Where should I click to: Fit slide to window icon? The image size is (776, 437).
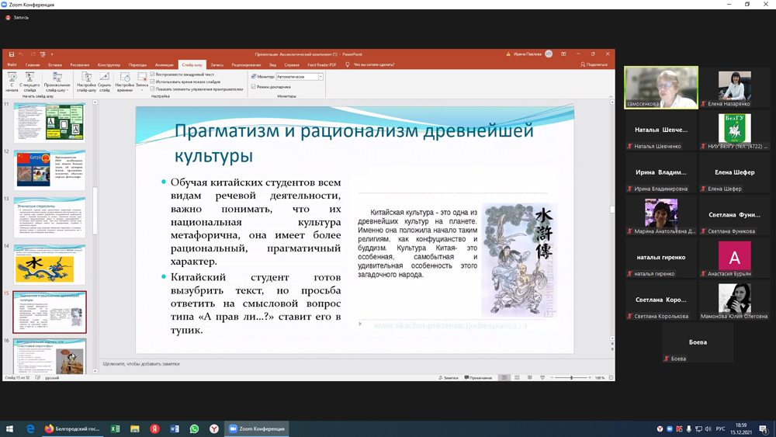coord(611,378)
